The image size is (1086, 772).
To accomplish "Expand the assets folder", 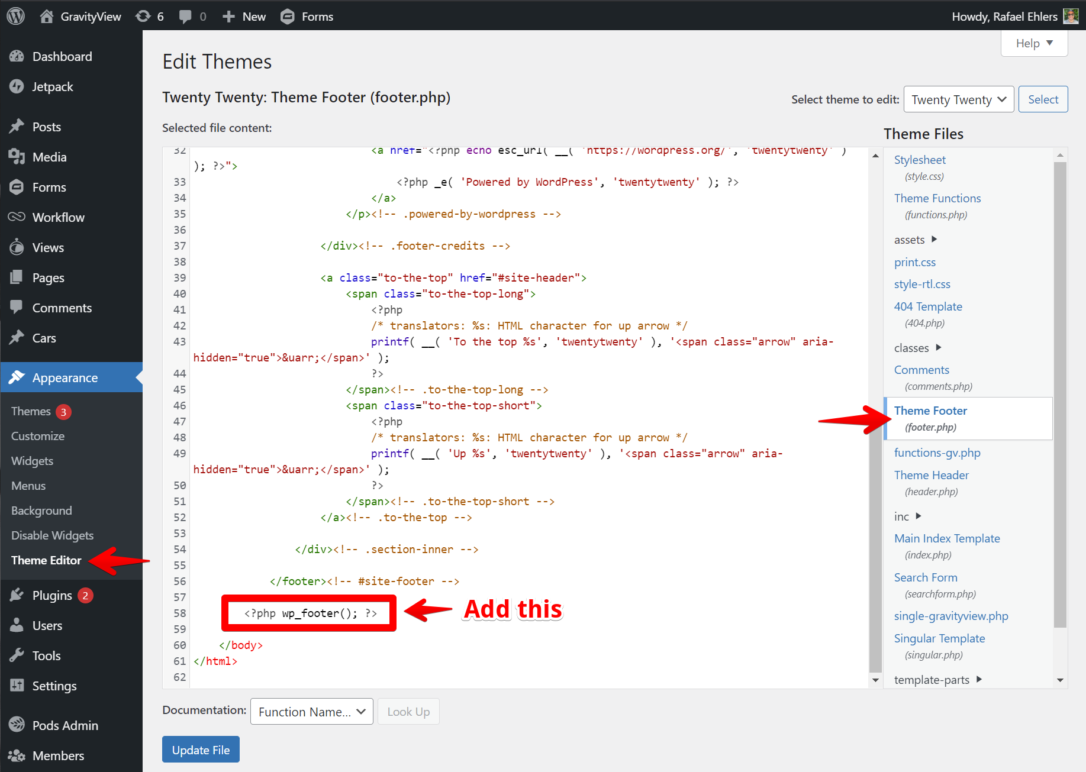I will [x=934, y=240].
